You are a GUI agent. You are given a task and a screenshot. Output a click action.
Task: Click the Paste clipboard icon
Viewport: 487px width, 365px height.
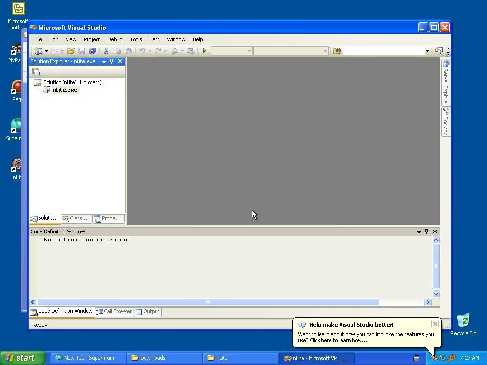click(128, 51)
